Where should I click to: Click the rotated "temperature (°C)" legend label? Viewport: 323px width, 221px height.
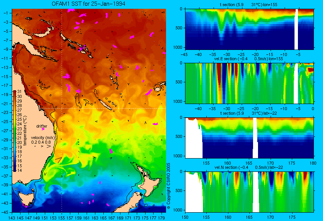[x=25, y=131]
